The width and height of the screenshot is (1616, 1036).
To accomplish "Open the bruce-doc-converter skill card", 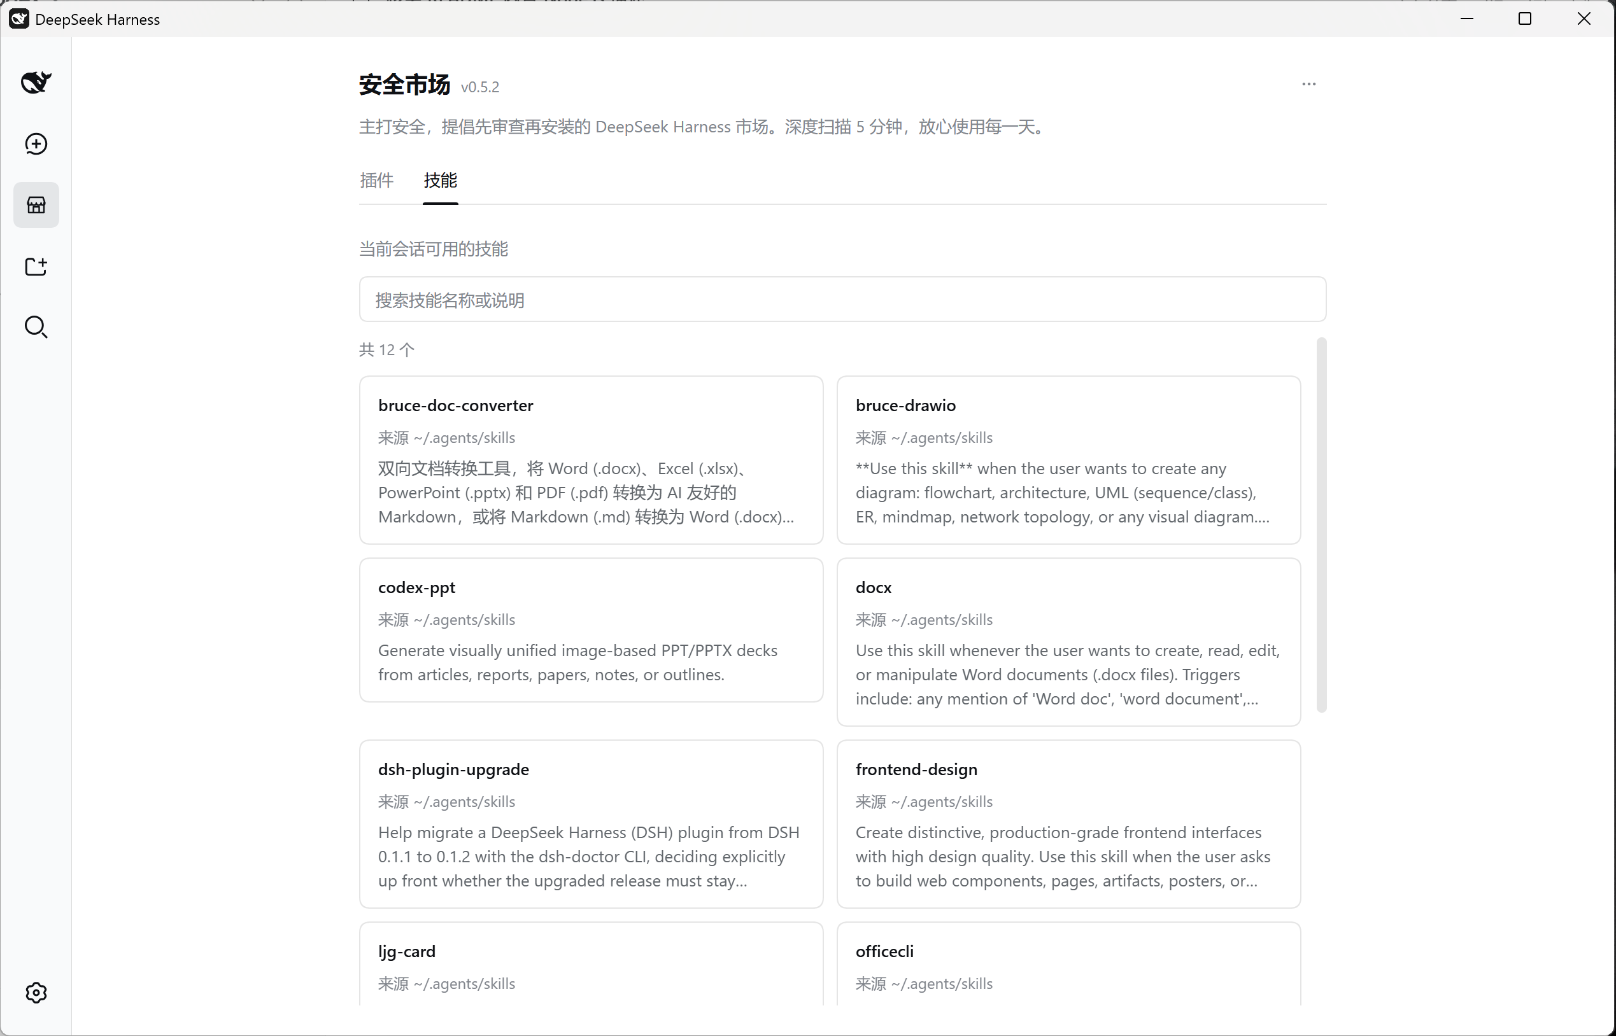I will (x=591, y=460).
